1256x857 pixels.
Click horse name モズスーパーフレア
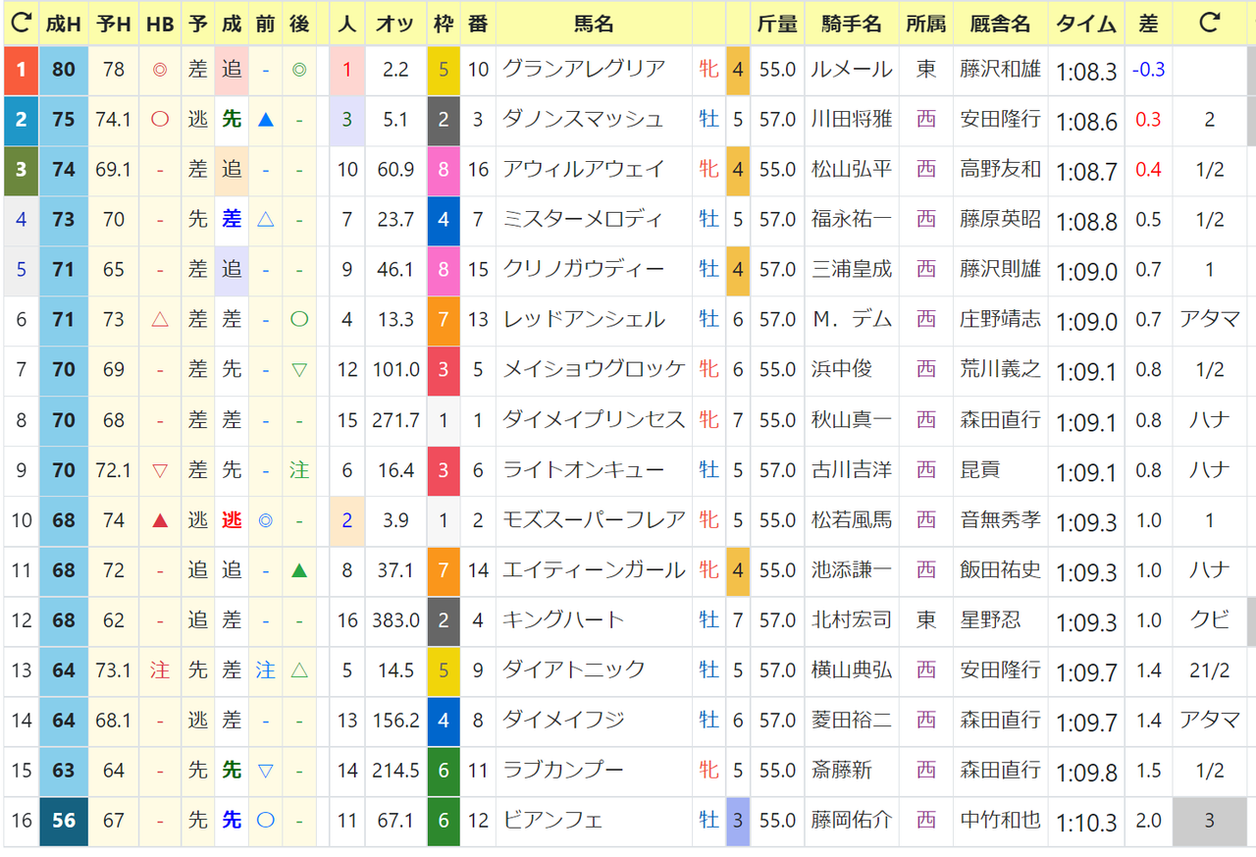(x=594, y=519)
